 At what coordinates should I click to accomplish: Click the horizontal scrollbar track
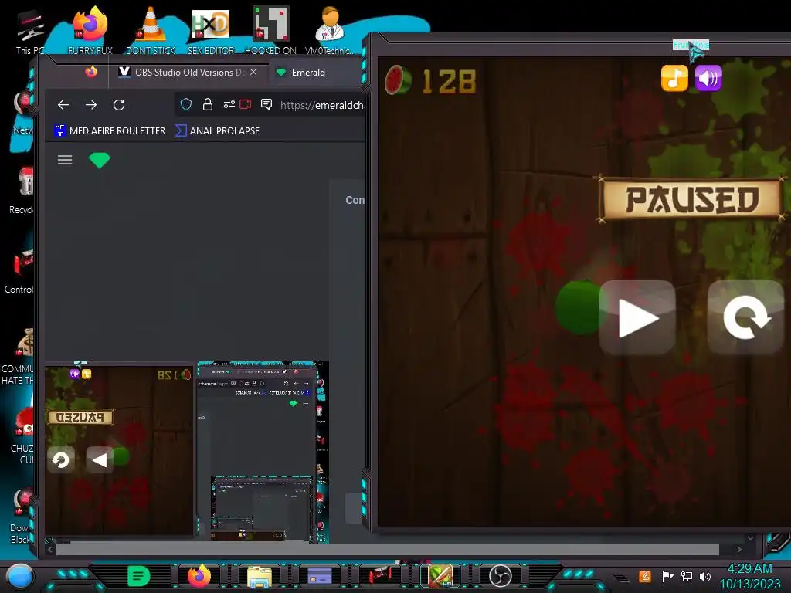point(387,550)
